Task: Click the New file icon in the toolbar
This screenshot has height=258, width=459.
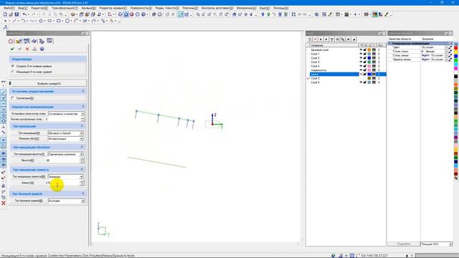Action: [x=5, y=14]
